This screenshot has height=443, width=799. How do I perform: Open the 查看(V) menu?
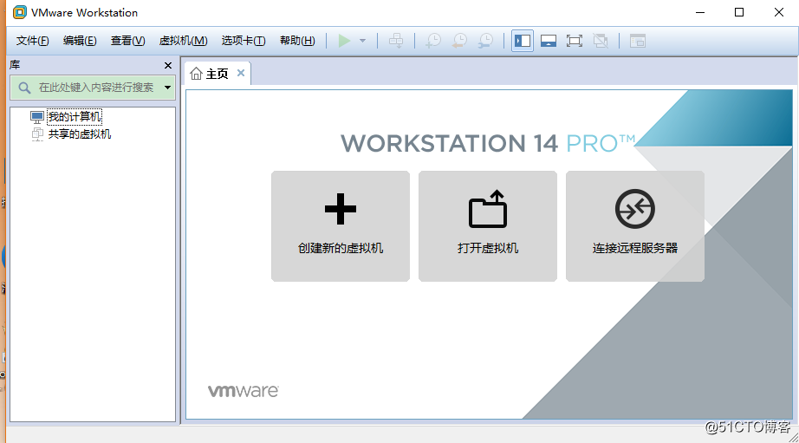(x=128, y=41)
